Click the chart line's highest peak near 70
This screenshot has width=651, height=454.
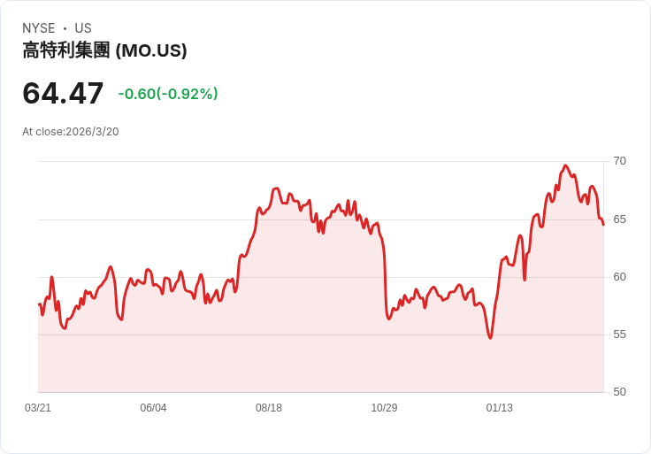(x=565, y=165)
